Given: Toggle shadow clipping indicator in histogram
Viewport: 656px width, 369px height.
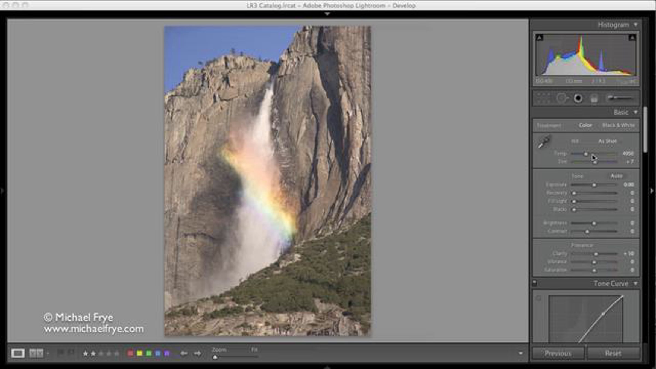Looking at the screenshot, I should point(540,38).
